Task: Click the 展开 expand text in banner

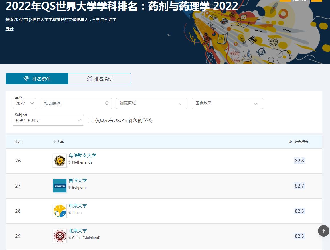Action: [x=9, y=29]
